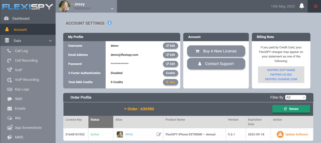Collapse Order 636980 with the orange triangle

tap(125, 109)
